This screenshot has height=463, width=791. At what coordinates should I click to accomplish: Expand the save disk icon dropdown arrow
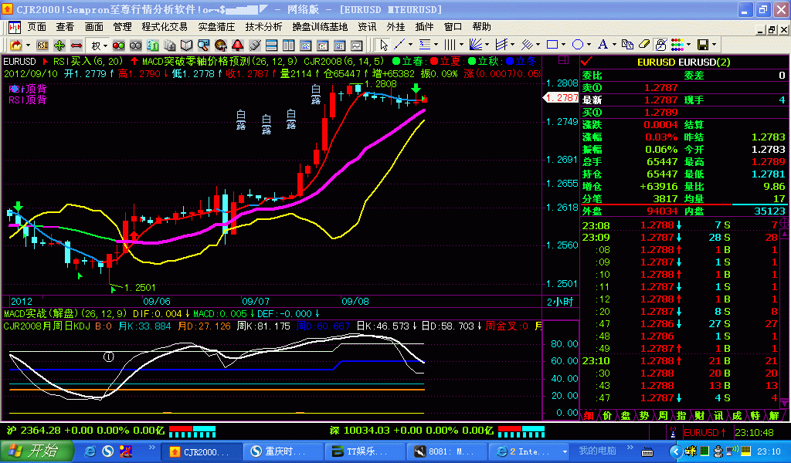coord(715,45)
